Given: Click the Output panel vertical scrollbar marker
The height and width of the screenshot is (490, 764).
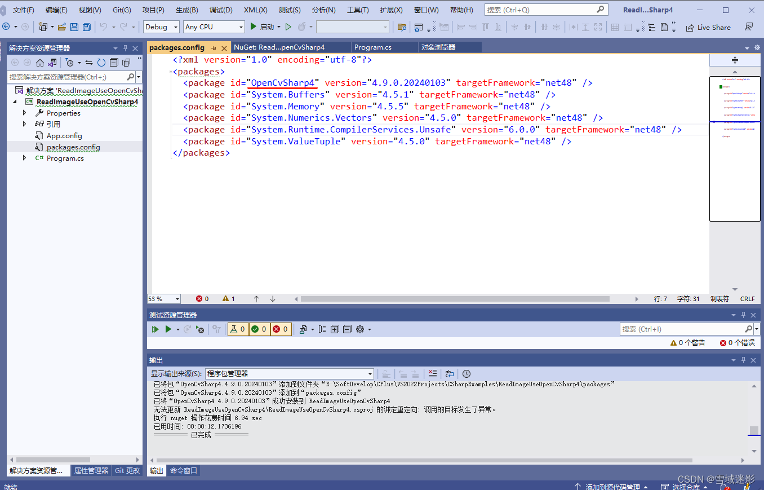Looking at the screenshot, I should [754, 431].
